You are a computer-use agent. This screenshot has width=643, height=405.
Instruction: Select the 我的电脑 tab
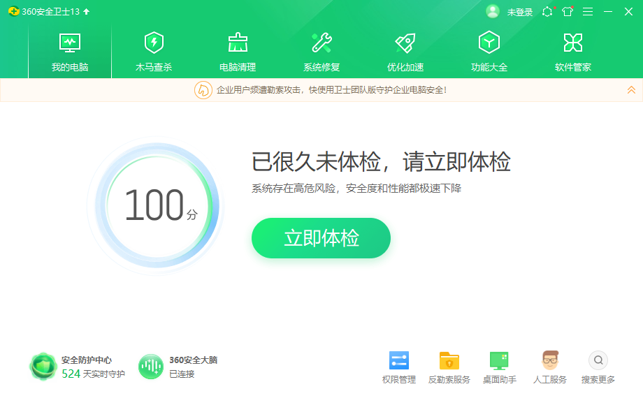click(68, 49)
